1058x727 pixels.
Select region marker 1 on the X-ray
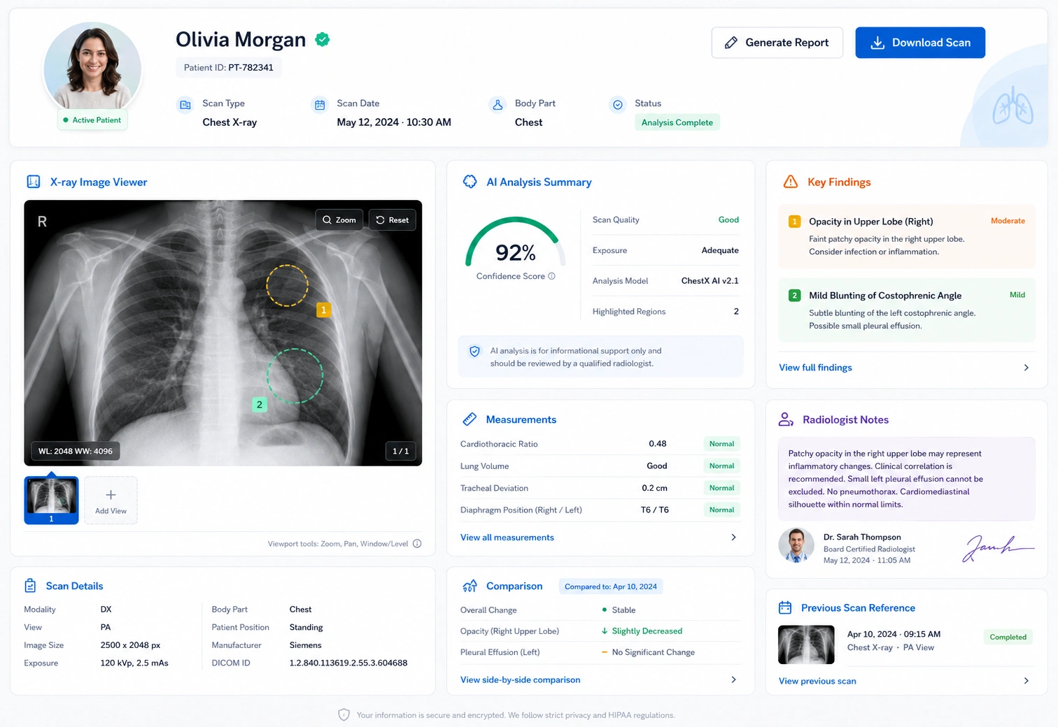pyautogui.click(x=323, y=310)
